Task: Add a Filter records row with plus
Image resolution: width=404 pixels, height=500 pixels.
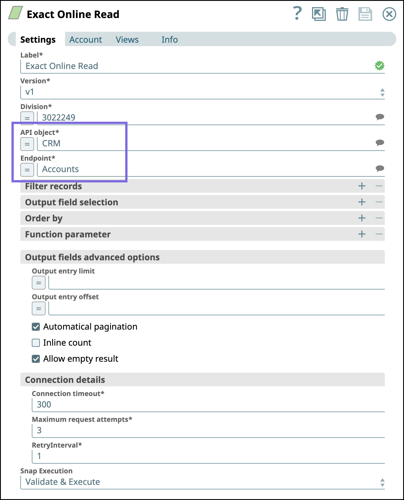Action: point(362,186)
